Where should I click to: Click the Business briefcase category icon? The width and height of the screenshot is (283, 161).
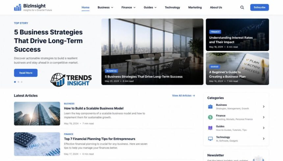coord(210,107)
